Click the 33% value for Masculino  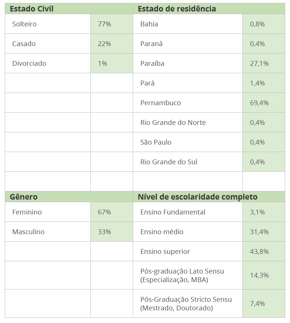[x=104, y=232]
